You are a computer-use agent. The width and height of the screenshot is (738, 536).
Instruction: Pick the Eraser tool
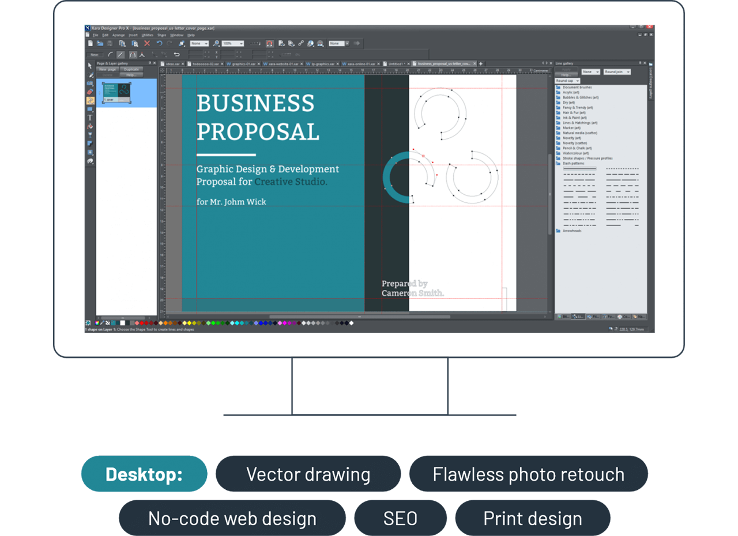click(x=90, y=91)
